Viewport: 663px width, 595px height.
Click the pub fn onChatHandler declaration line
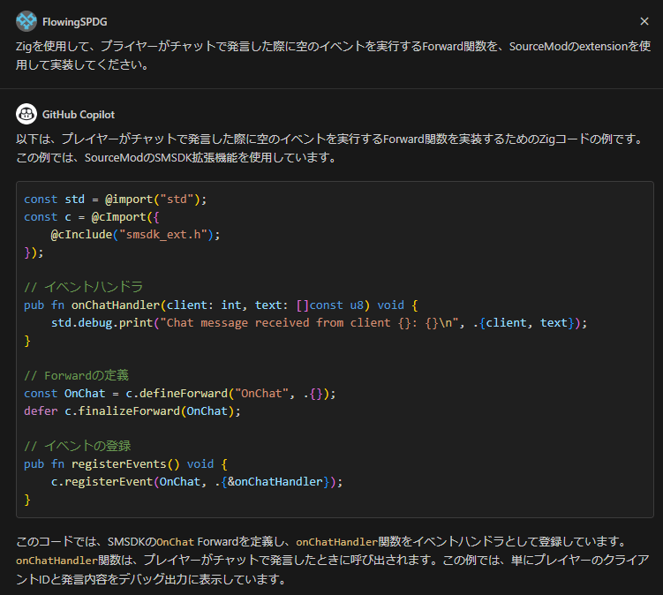pos(221,305)
